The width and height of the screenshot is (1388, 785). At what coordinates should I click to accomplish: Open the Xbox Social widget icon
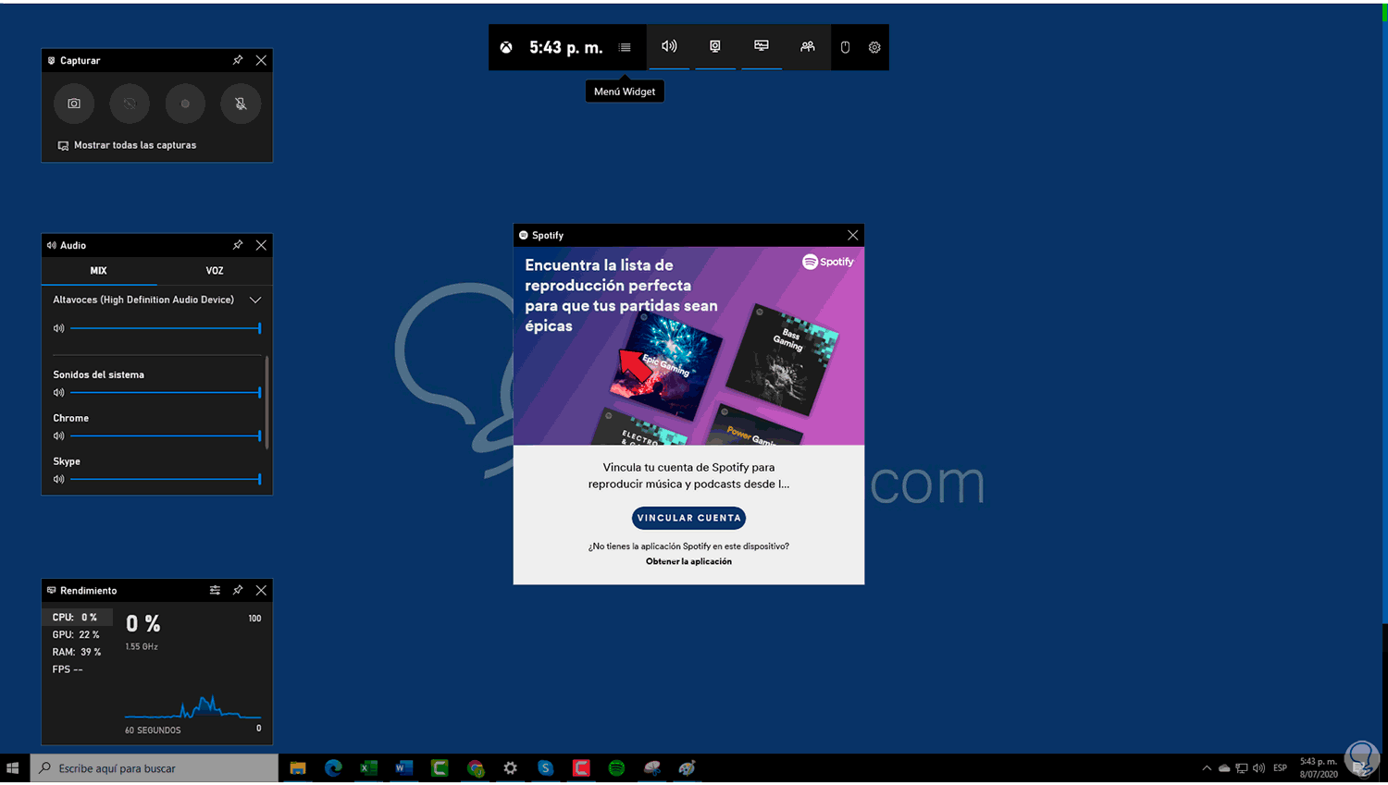(x=808, y=46)
